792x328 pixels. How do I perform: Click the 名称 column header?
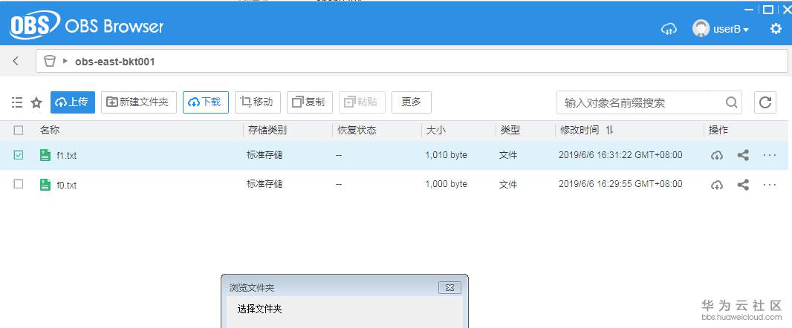pos(50,130)
